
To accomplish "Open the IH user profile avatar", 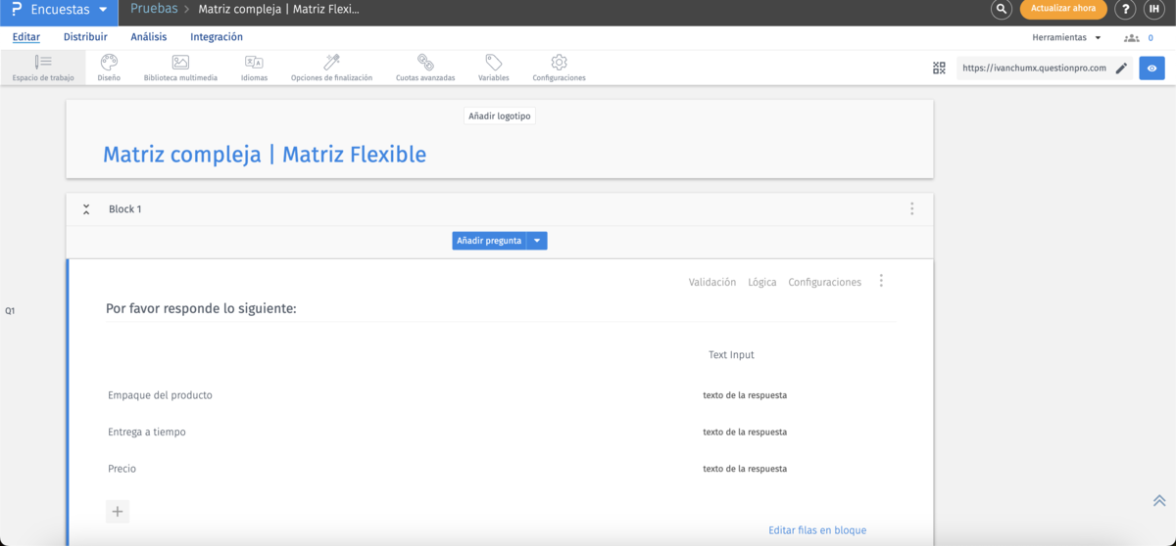I will [1153, 10].
